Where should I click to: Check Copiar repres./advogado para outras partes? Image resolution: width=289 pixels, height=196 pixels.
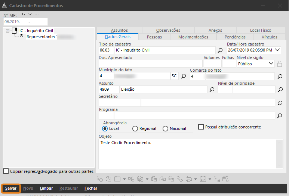click(6, 171)
